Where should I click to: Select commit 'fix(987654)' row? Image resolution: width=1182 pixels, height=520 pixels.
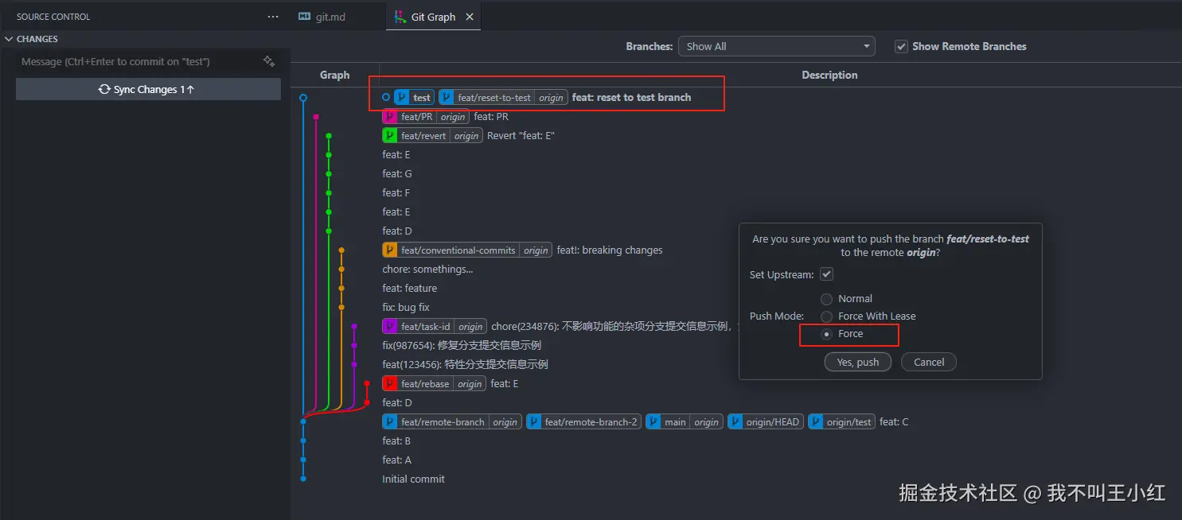click(462, 345)
